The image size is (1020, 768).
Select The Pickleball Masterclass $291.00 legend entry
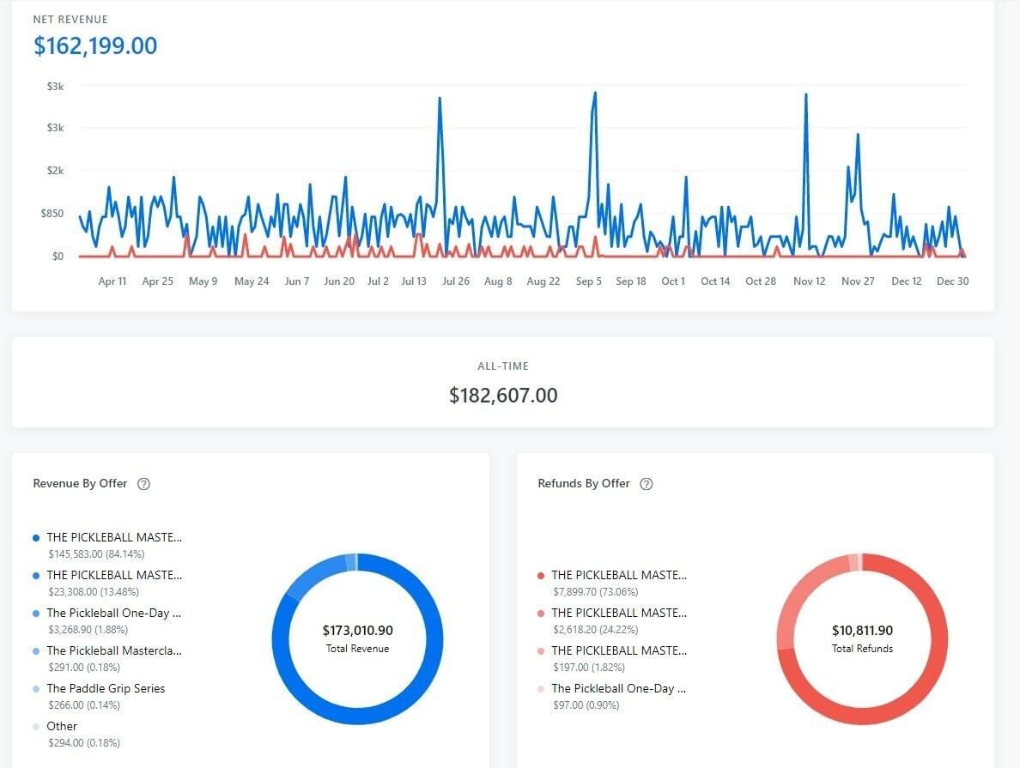click(113, 651)
